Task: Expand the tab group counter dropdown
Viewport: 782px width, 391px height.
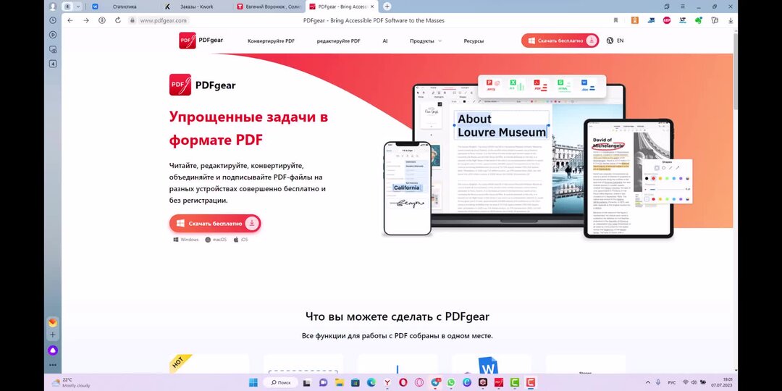Action: 77,7
